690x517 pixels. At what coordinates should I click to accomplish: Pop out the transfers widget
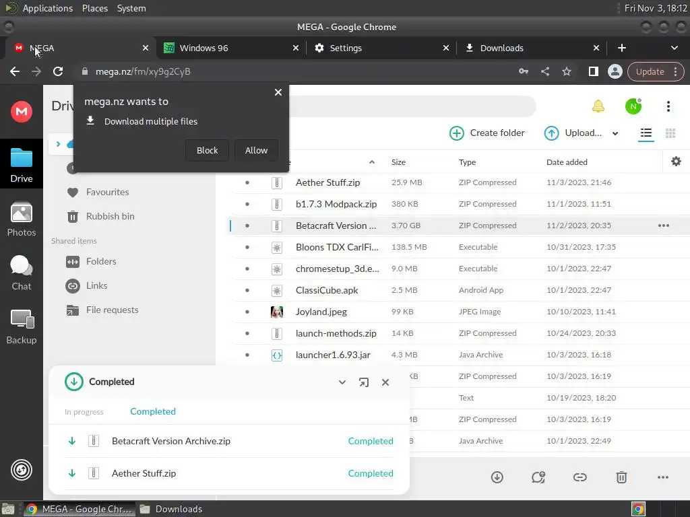pos(363,382)
